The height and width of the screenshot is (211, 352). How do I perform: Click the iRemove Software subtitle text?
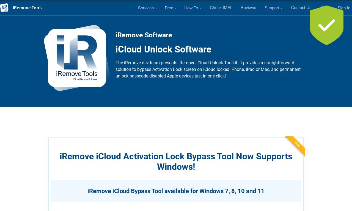[144, 35]
